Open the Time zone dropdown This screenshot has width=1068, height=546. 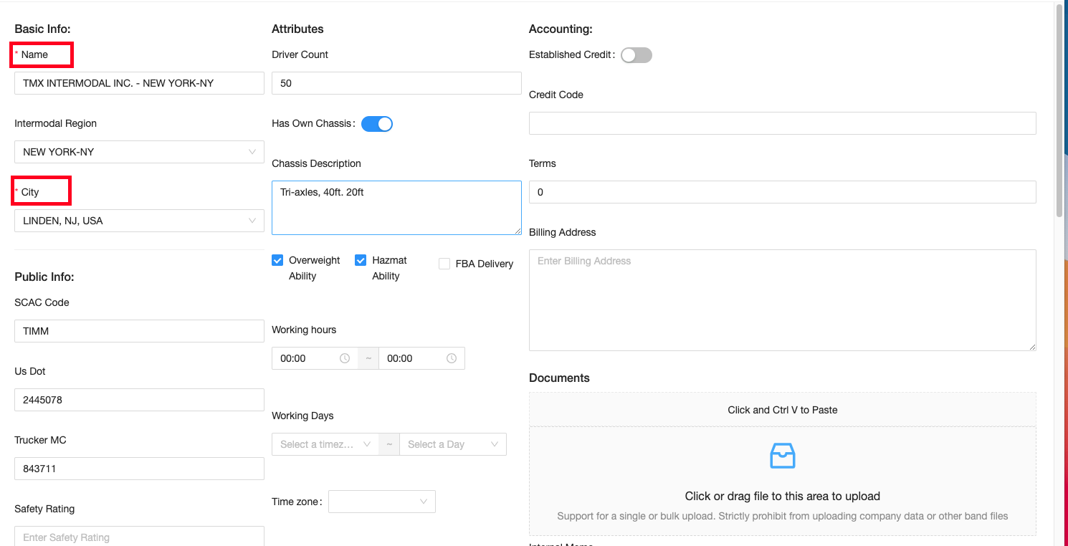381,502
